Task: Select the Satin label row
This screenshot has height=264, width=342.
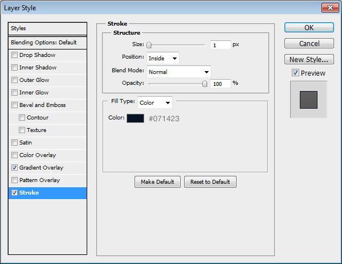Action: (26, 143)
